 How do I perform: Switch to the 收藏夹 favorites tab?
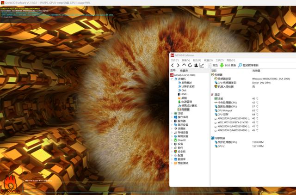pyautogui.click(x=184, y=71)
